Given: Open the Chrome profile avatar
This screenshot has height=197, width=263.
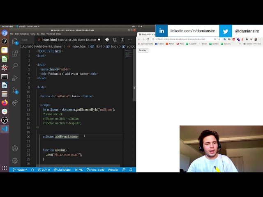Looking at the screenshot, I should click(256, 39).
